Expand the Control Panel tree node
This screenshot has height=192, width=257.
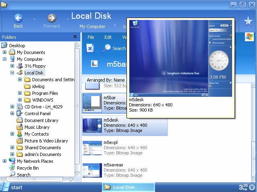[x=12, y=114]
